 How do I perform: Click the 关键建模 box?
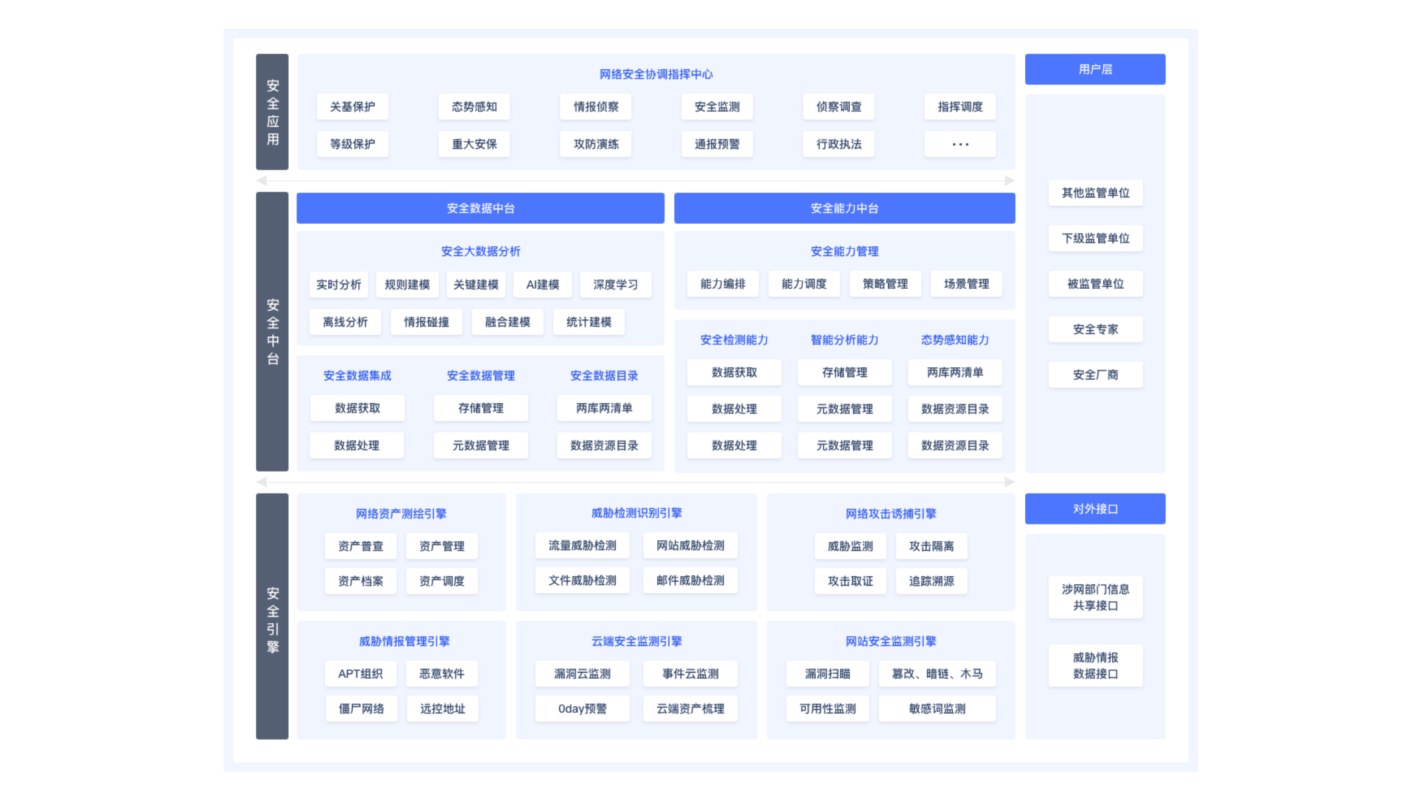pyautogui.click(x=476, y=285)
